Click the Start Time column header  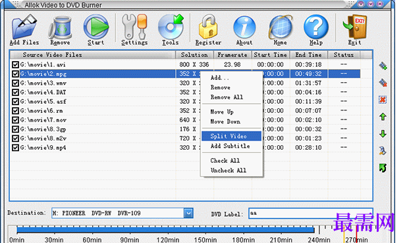click(271, 55)
